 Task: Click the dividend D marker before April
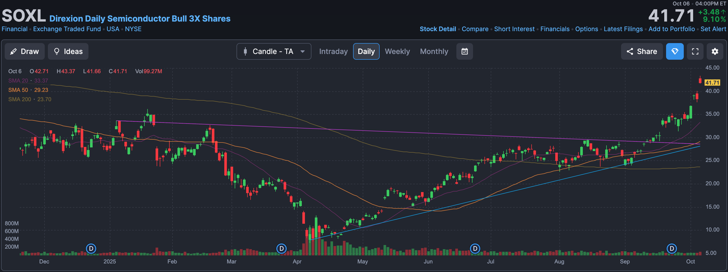[x=282, y=249]
